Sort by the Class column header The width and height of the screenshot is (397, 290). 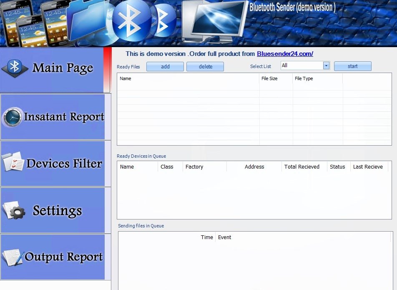click(171, 166)
